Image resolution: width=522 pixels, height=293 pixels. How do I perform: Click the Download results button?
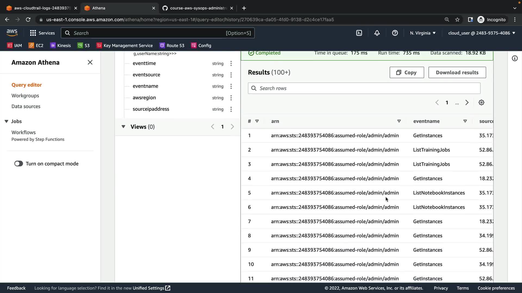coord(457,72)
